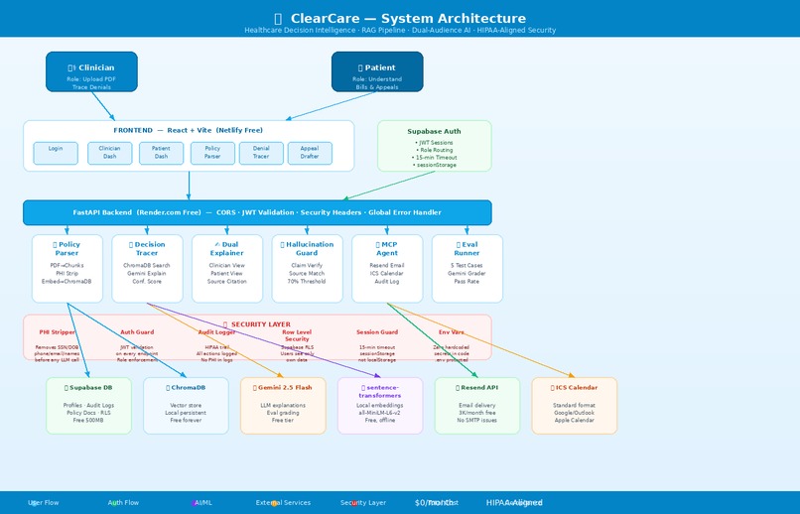Viewport: 800px width, 514px height.
Task: Click the 'PHI Strip' text in Policy Parser
Action: point(67,274)
